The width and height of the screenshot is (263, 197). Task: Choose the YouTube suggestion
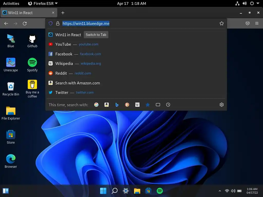136,44
